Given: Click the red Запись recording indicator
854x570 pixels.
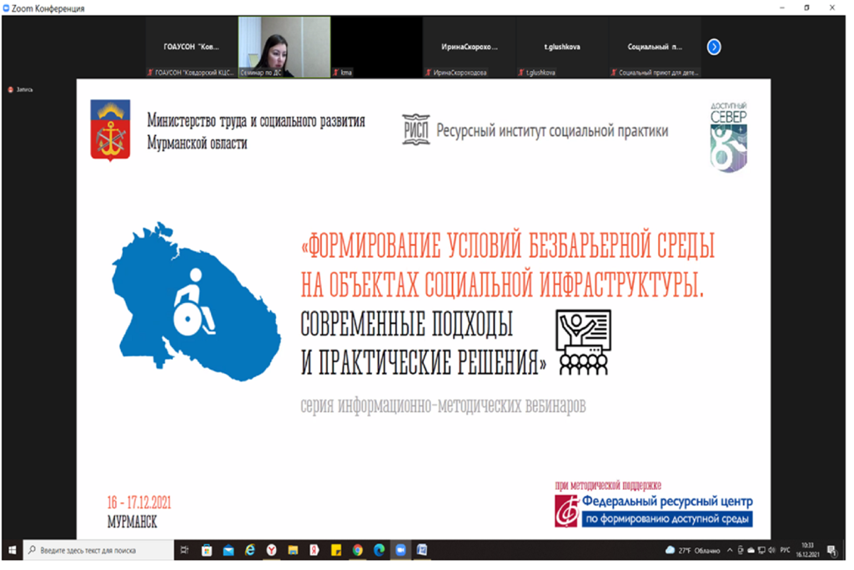Looking at the screenshot, I should (x=20, y=89).
